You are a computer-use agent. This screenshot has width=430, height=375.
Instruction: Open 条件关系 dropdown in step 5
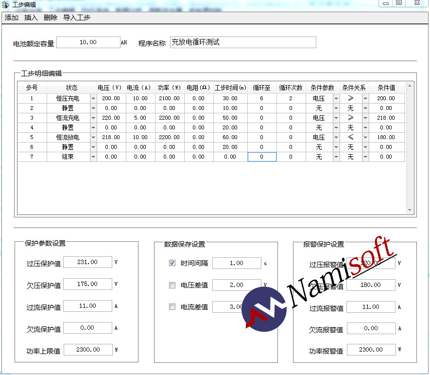[365, 137]
